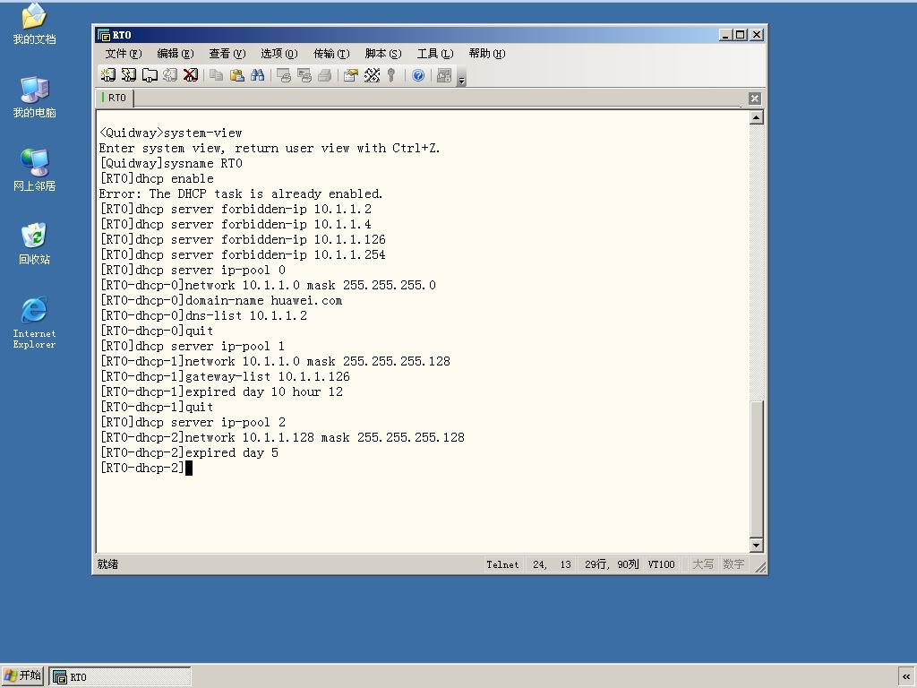Image resolution: width=917 pixels, height=688 pixels.
Task: Click the Print Screen icon
Action: point(284,75)
